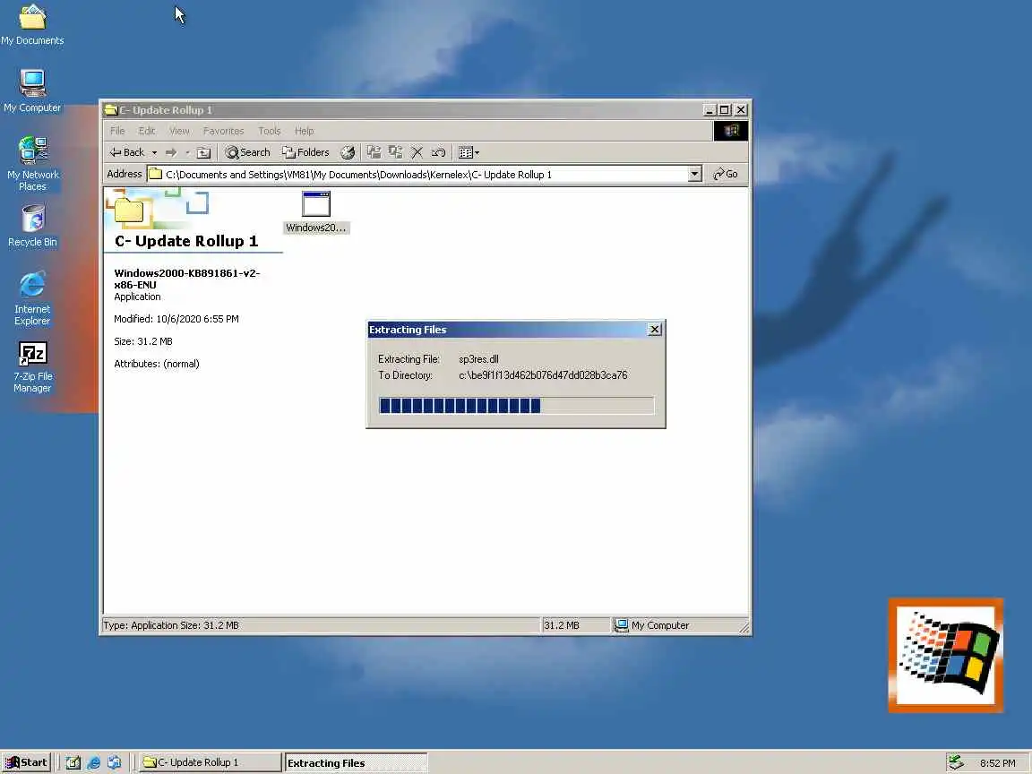
Task: Switch to C- Update Rollup 1 taskbar button
Action: tap(210, 762)
